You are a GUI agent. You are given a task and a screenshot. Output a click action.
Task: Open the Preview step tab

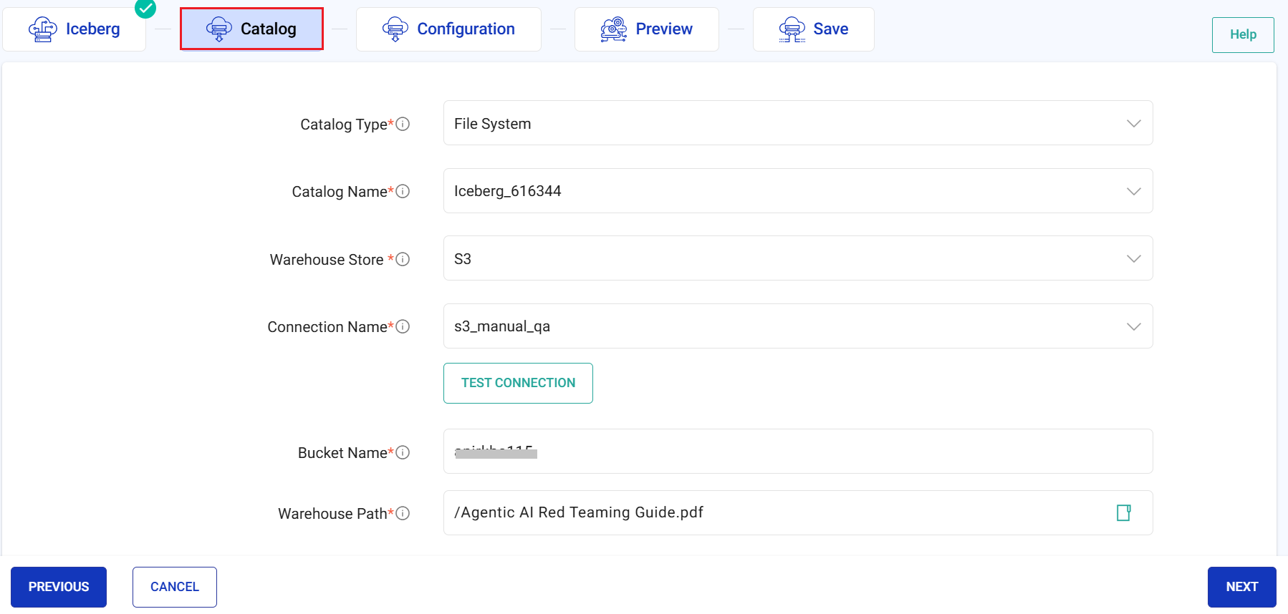pyautogui.click(x=646, y=29)
